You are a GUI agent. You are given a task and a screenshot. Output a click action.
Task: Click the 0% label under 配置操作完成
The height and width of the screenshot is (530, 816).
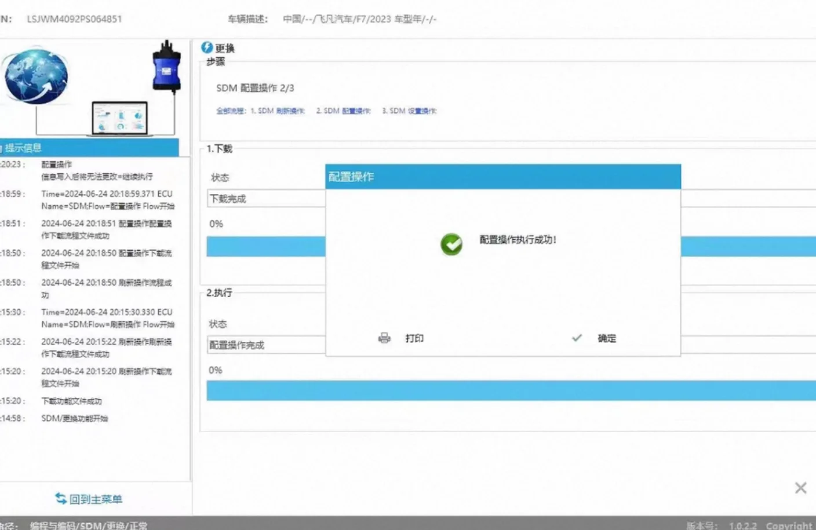[x=216, y=370]
